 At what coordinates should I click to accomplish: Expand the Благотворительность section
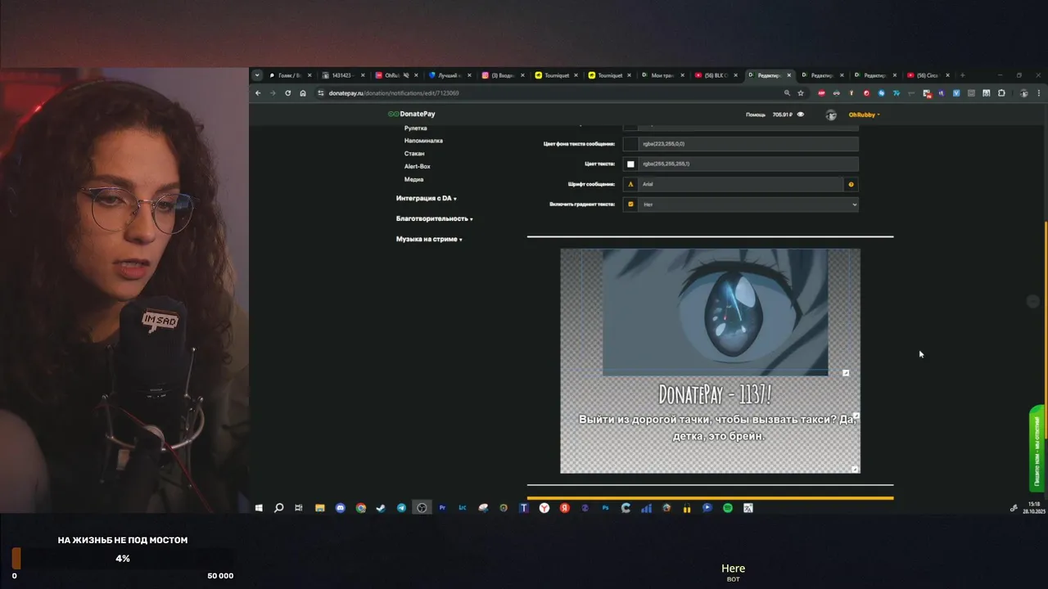[434, 218]
